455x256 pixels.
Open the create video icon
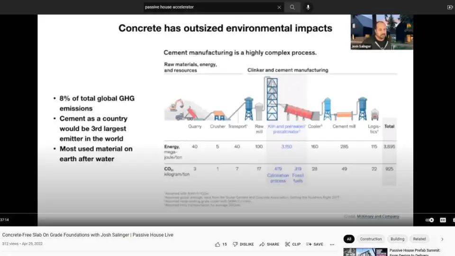(x=450, y=7)
